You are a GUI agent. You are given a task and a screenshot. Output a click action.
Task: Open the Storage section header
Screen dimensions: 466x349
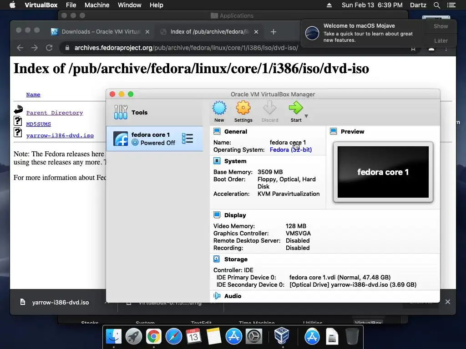pyautogui.click(x=236, y=259)
